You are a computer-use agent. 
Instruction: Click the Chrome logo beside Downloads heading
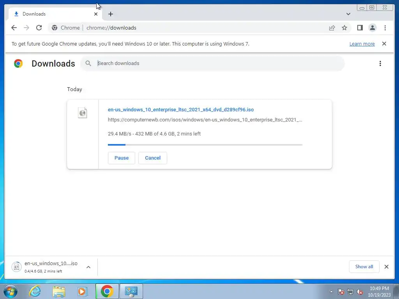[x=18, y=63]
